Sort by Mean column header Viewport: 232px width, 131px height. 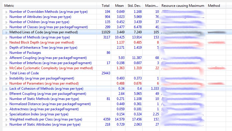(118, 6)
